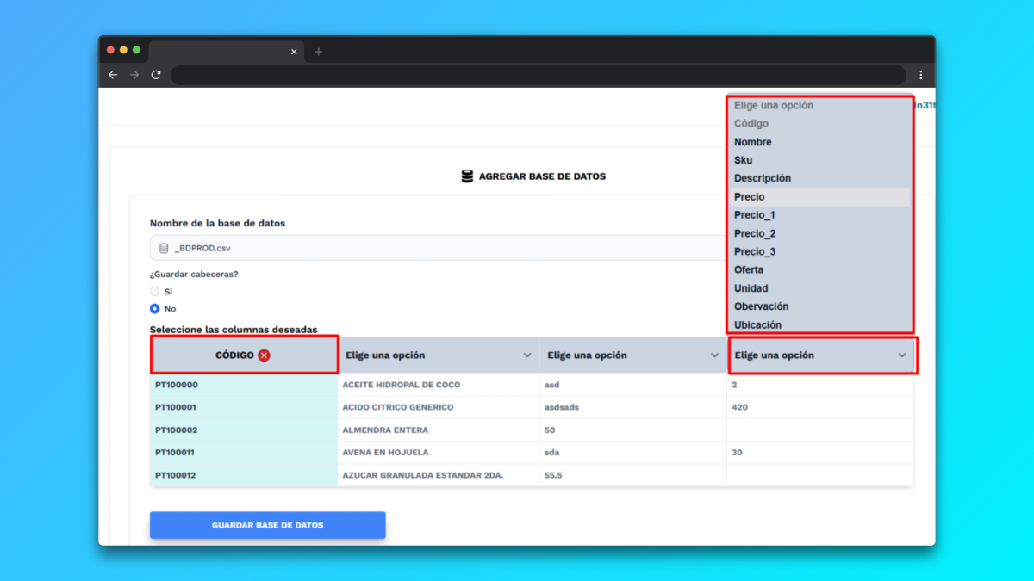
Task: Reload the page with refresh icon
Action: click(156, 75)
